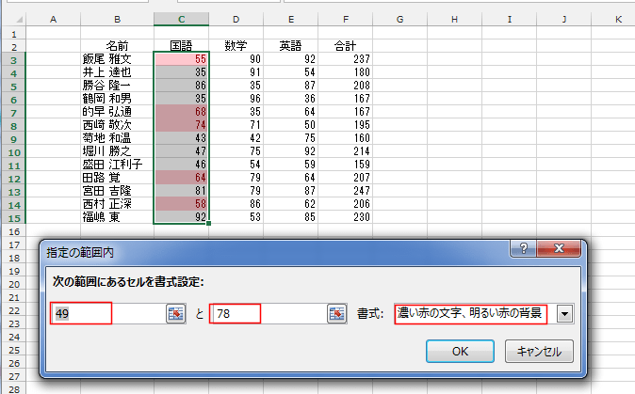Click the 数学 header cell

pyautogui.click(x=236, y=46)
